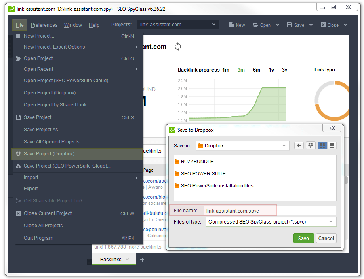Choose Save Project from the File menu
The height and width of the screenshot is (279, 364).
[x=77, y=117]
